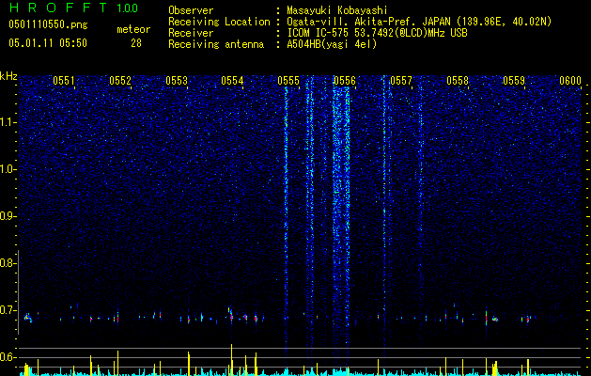Click the kHz axis unit label

tap(8, 76)
